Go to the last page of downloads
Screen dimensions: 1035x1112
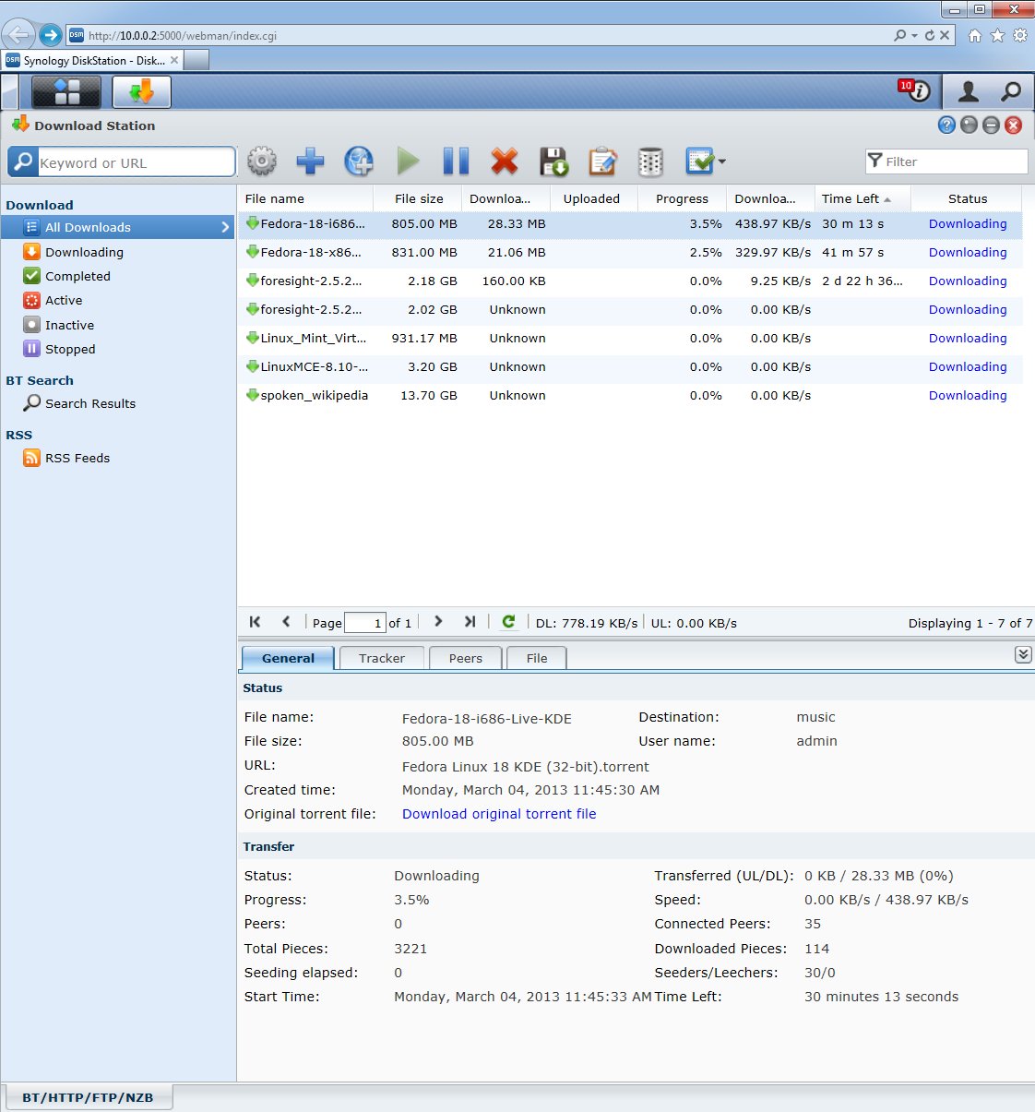pyautogui.click(x=470, y=622)
